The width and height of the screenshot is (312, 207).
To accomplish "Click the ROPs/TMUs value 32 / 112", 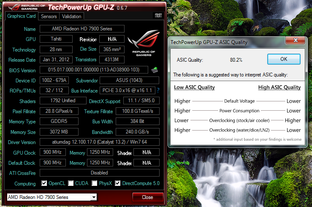I will click(54, 90).
